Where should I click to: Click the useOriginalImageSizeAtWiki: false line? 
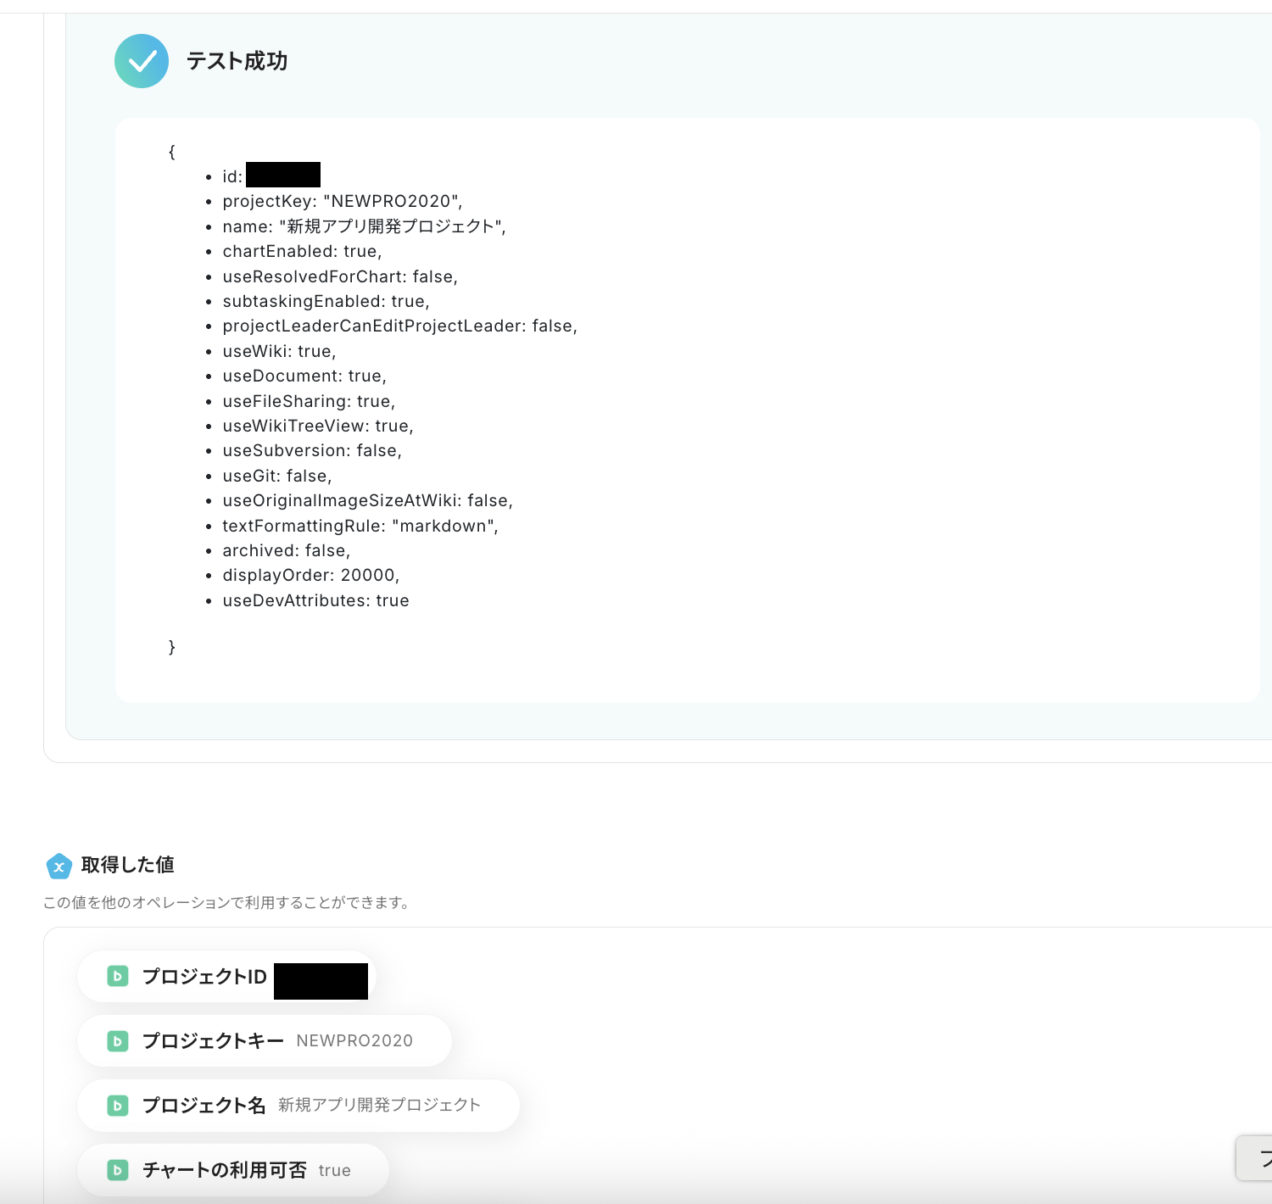click(368, 500)
